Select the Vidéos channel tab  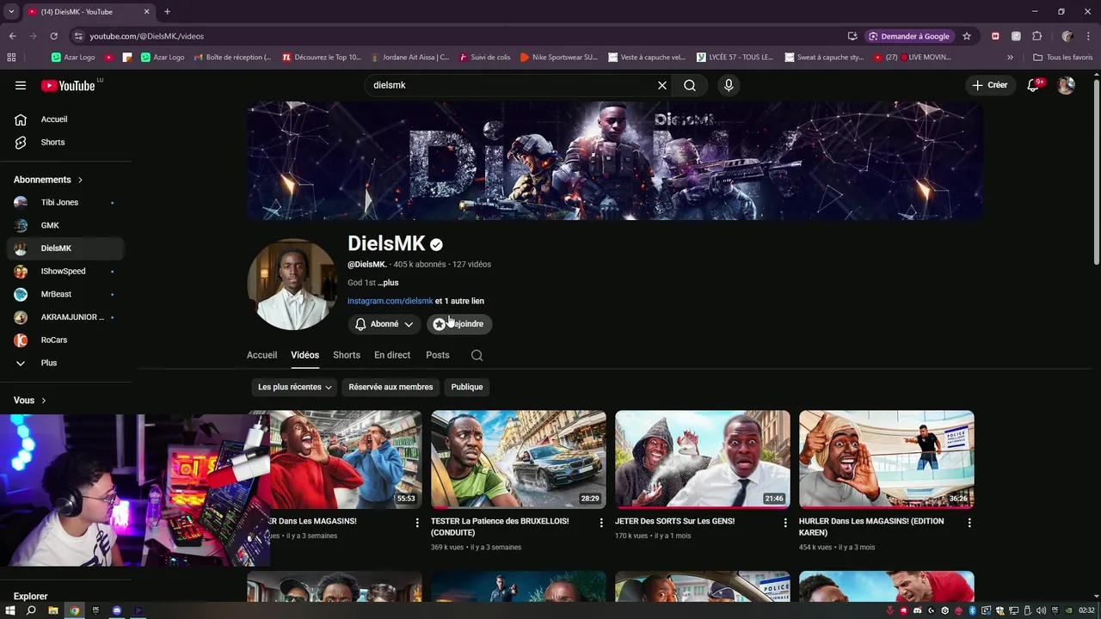[304, 355]
